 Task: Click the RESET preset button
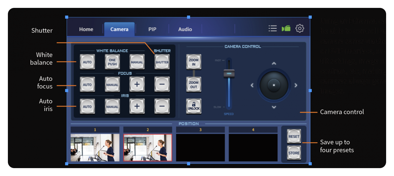[294, 136]
